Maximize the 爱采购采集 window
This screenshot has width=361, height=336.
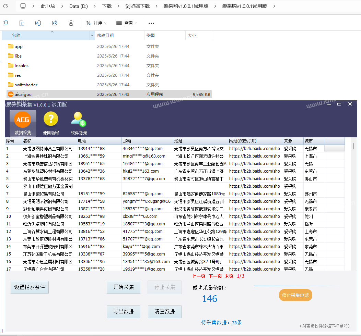click(x=339, y=104)
